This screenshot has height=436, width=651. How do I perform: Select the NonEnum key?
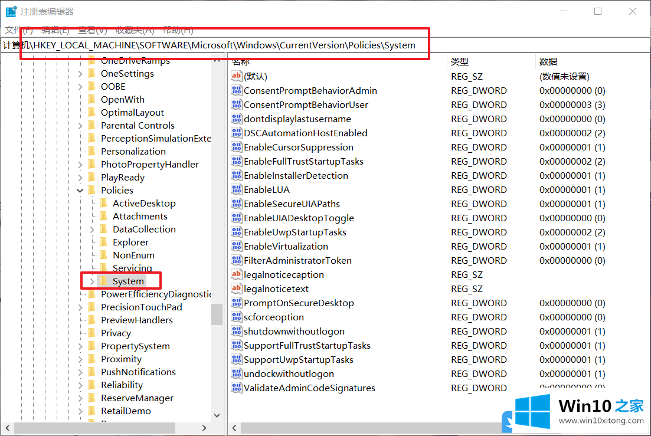[x=133, y=255]
